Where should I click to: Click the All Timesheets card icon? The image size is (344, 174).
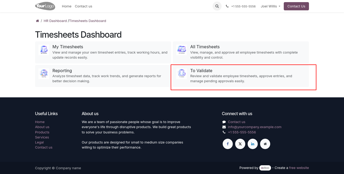click(182, 50)
